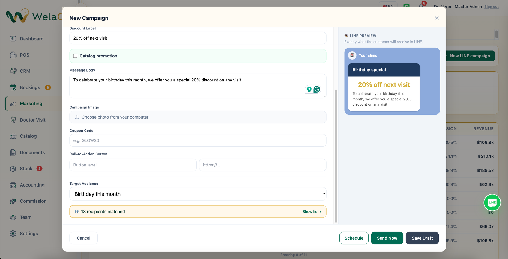This screenshot has width=508, height=259.
Task: Click New LINE campaign button behind dialog
Action: click(470, 56)
